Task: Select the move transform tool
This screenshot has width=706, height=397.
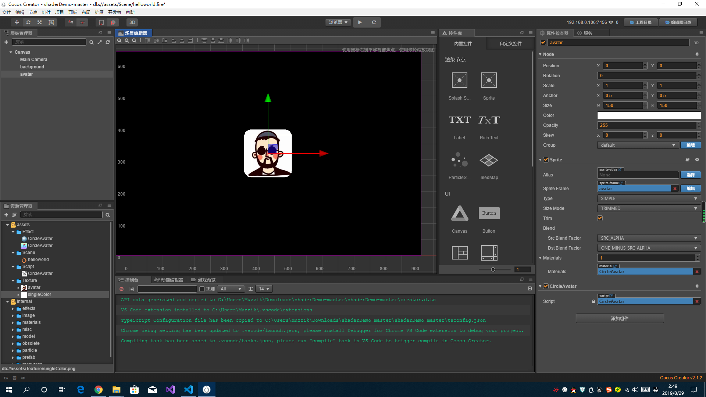Action: point(17,22)
